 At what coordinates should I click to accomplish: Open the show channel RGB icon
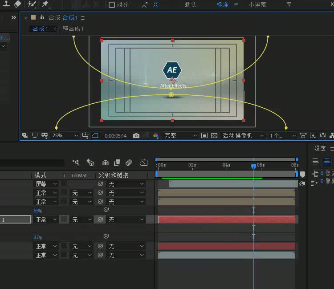[x=156, y=135]
